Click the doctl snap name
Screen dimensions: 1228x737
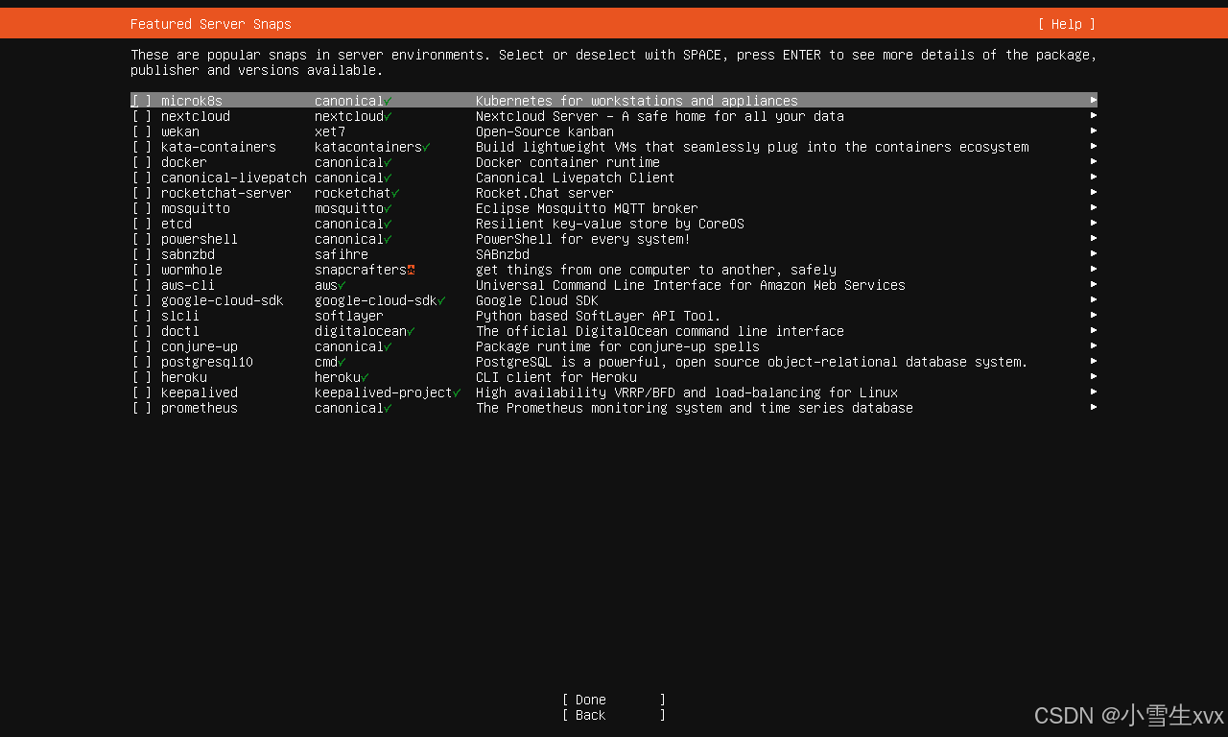click(x=180, y=331)
